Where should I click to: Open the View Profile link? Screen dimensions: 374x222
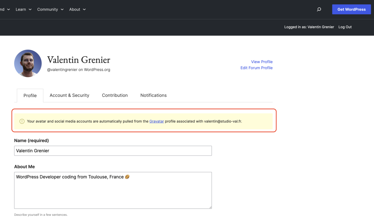[x=262, y=62]
